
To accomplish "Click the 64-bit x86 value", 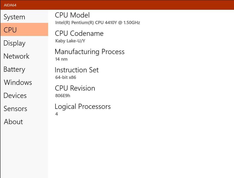I will [66, 77].
